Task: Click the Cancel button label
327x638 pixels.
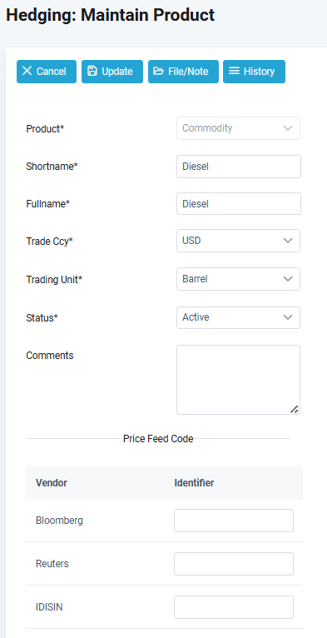Action: pos(52,71)
